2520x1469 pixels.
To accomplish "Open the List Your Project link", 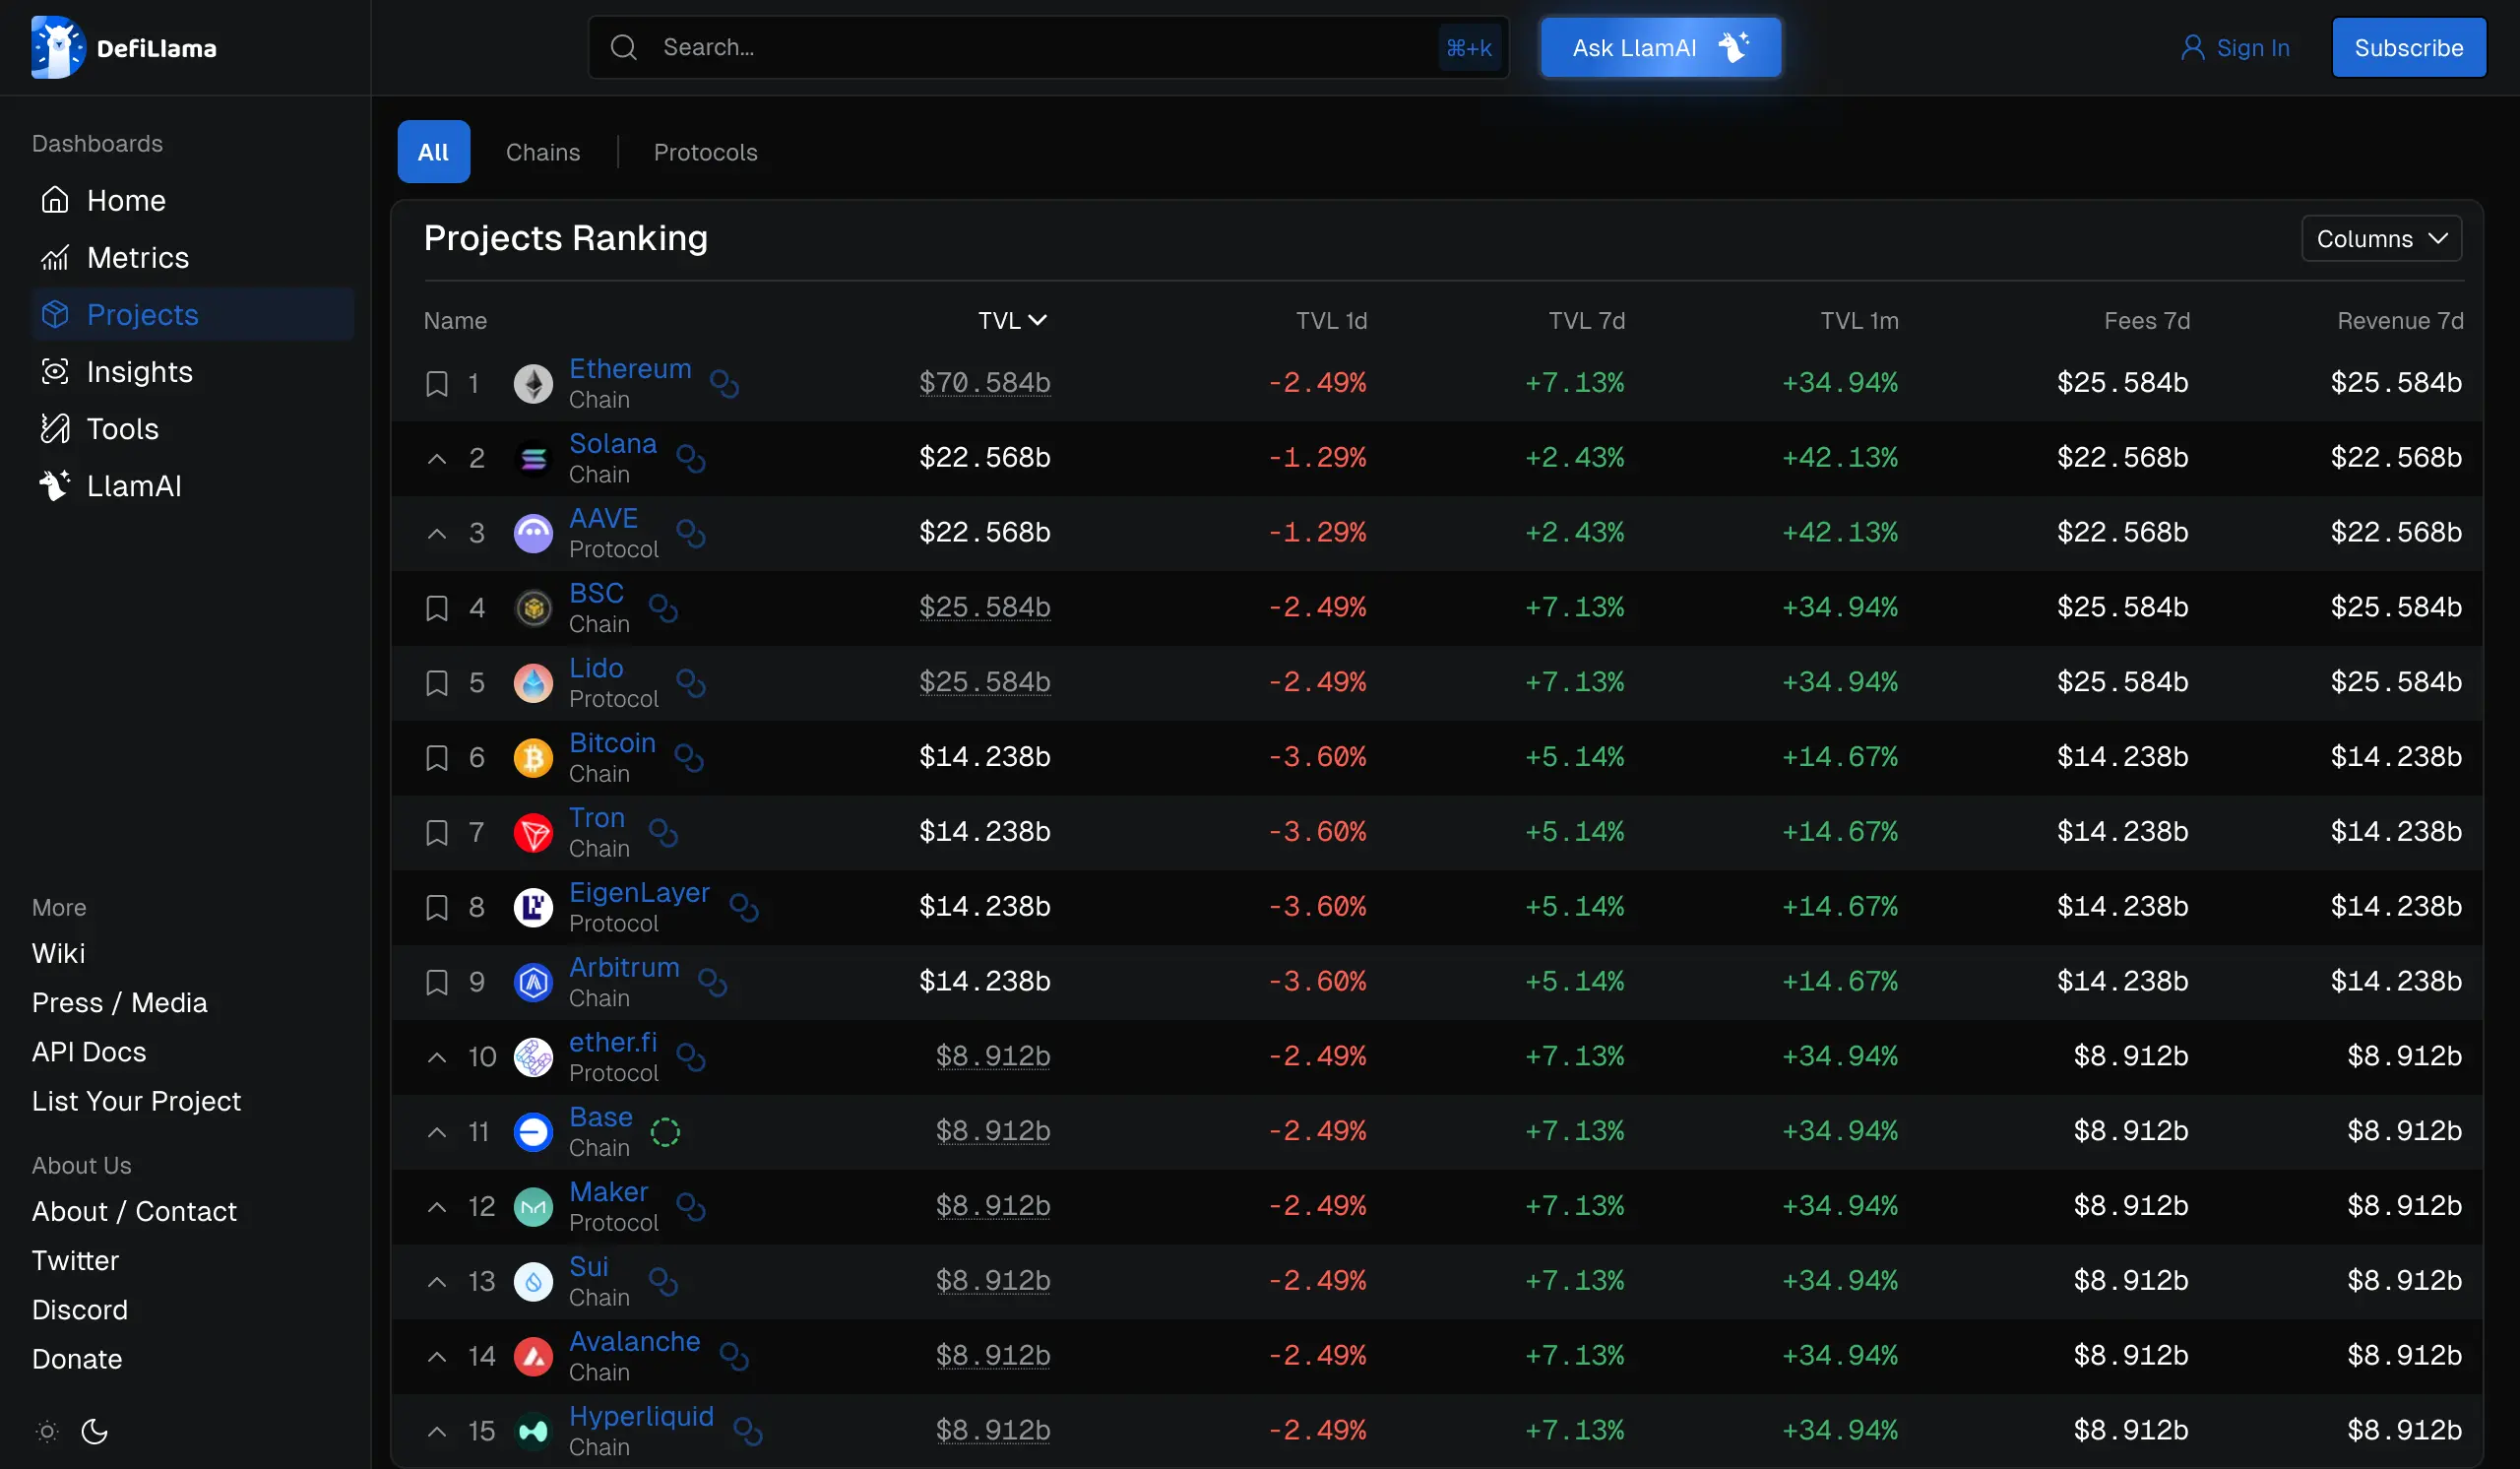I will click(136, 1101).
